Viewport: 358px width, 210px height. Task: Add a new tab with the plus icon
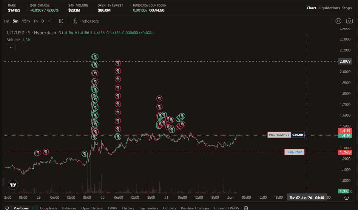(x=246, y=208)
